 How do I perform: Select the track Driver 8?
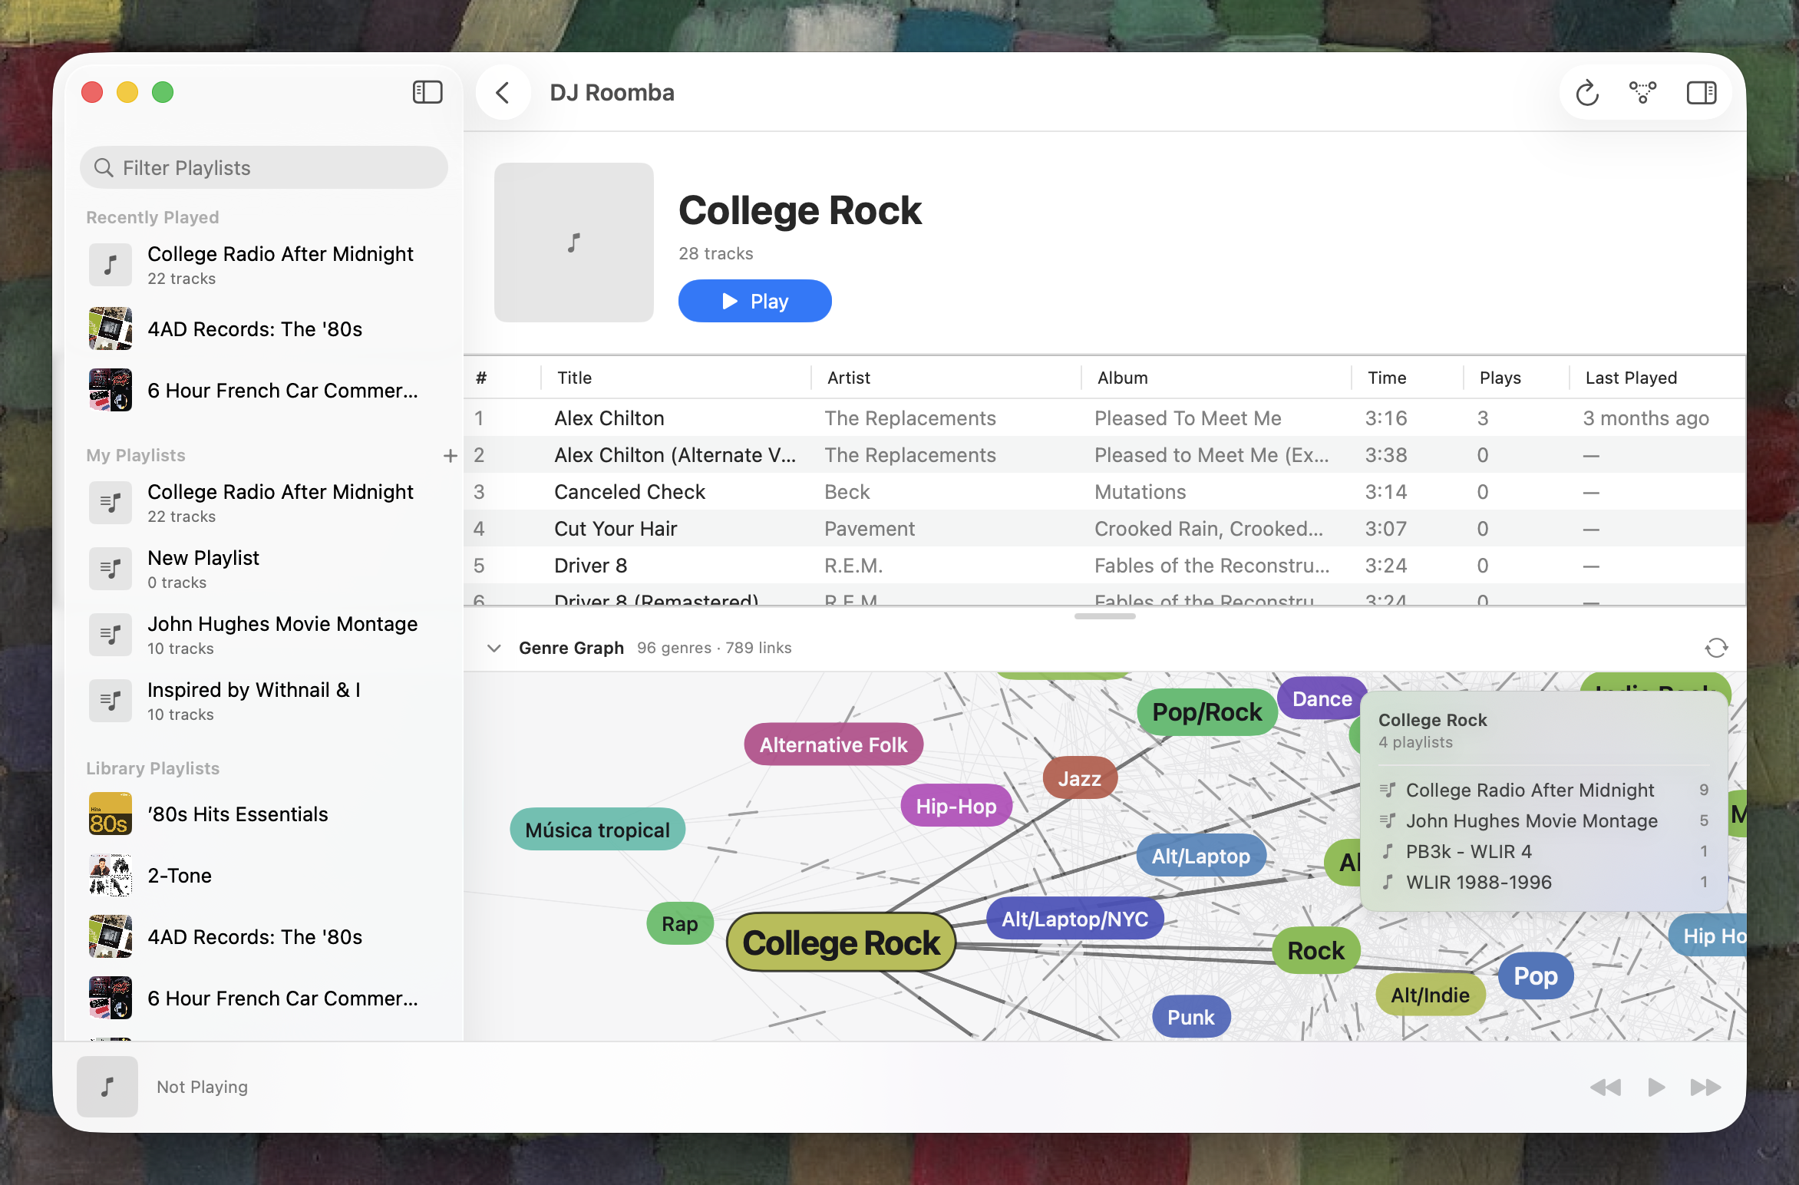coord(1104,565)
